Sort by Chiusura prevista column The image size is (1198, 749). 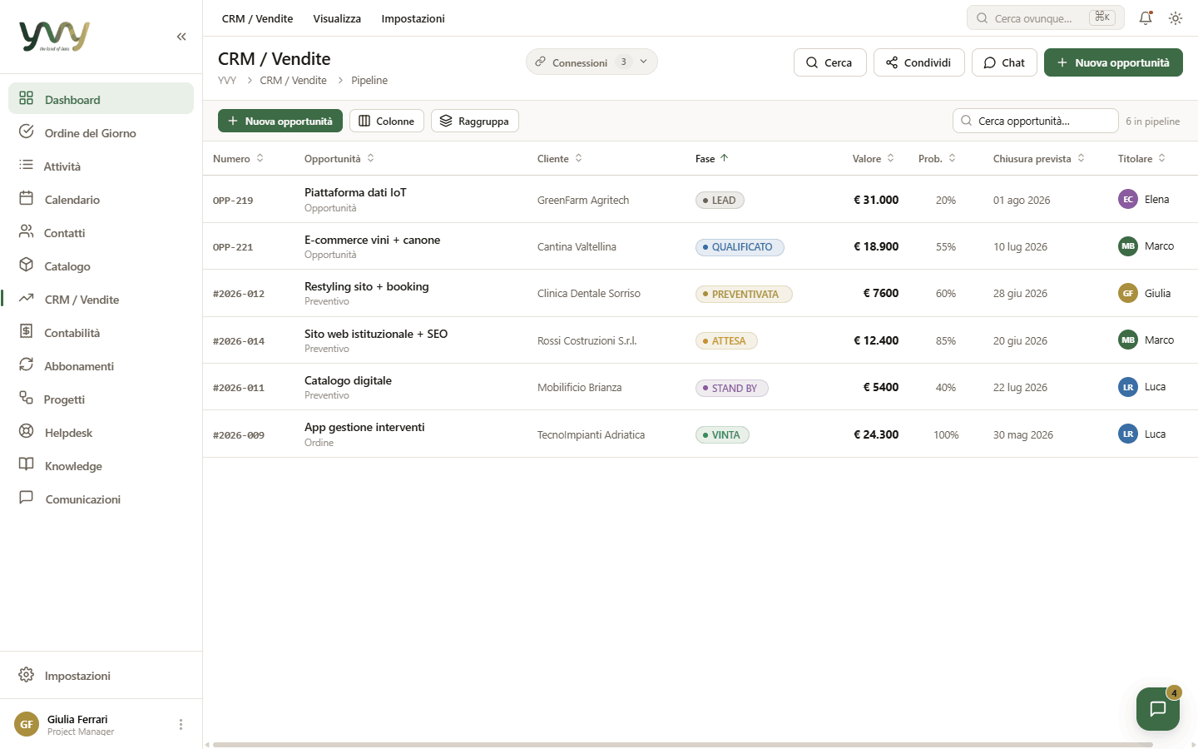click(1039, 158)
